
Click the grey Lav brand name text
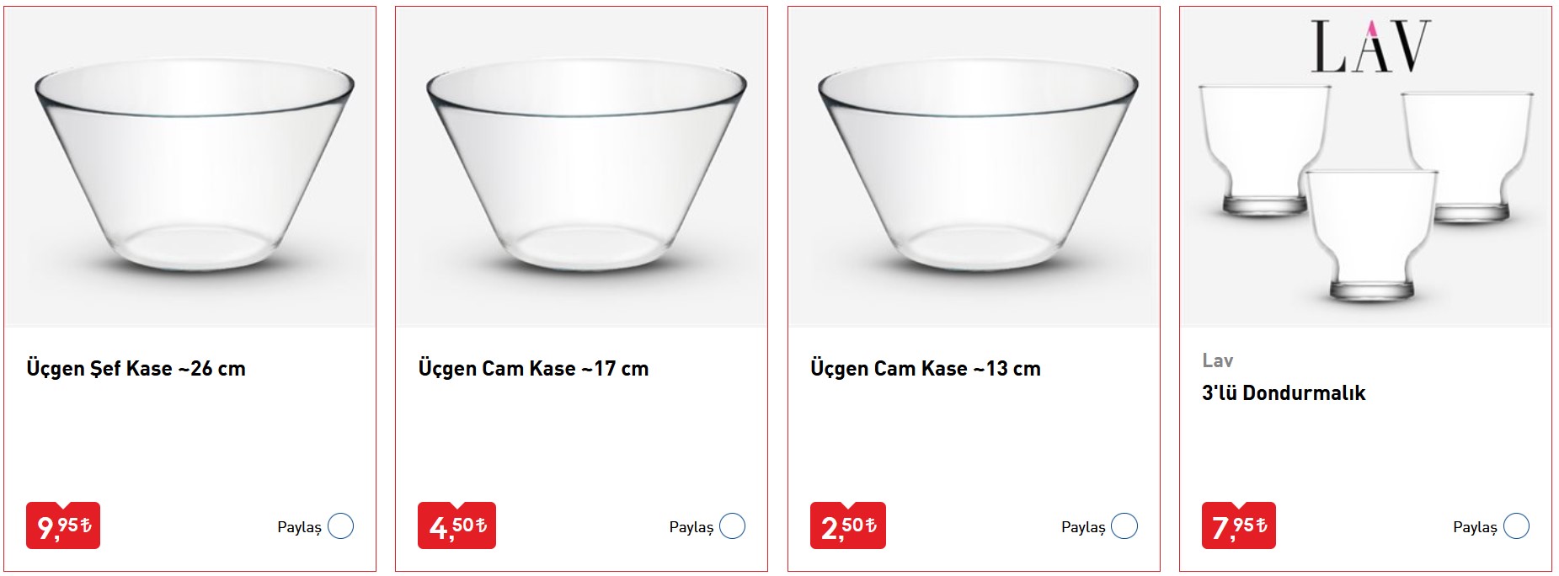[x=1217, y=360]
